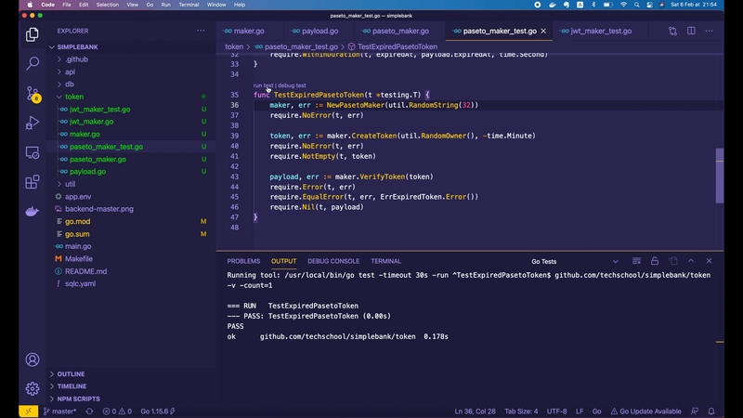
Task: Open the Search view in activity bar
Action: (x=33, y=64)
